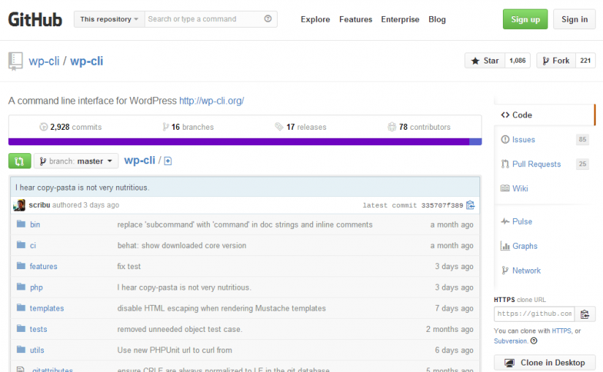Open 'fix test' commit message
This screenshot has width=603, height=372.
[129, 266]
